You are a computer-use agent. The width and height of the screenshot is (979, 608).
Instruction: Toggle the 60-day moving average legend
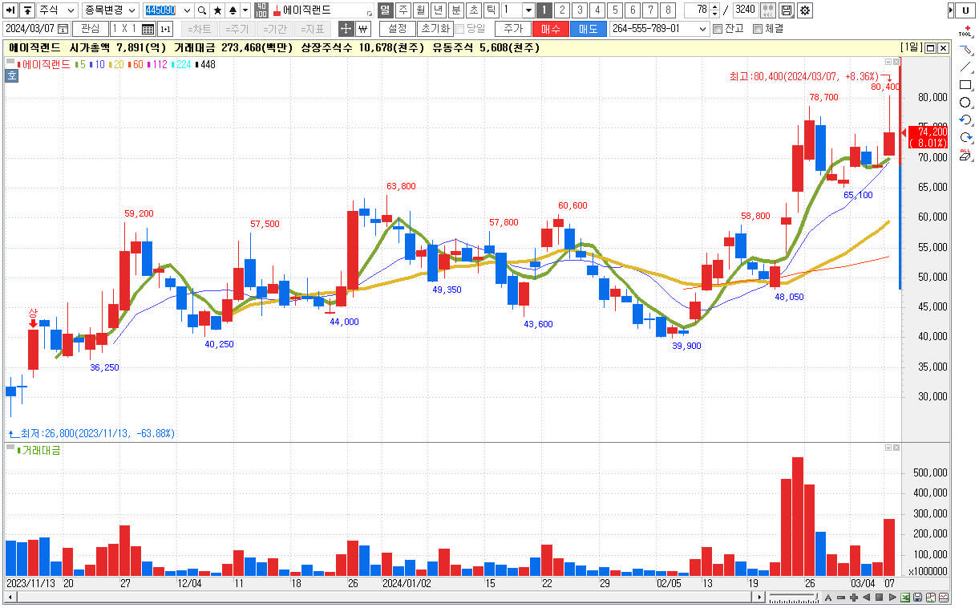coord(137,64)
